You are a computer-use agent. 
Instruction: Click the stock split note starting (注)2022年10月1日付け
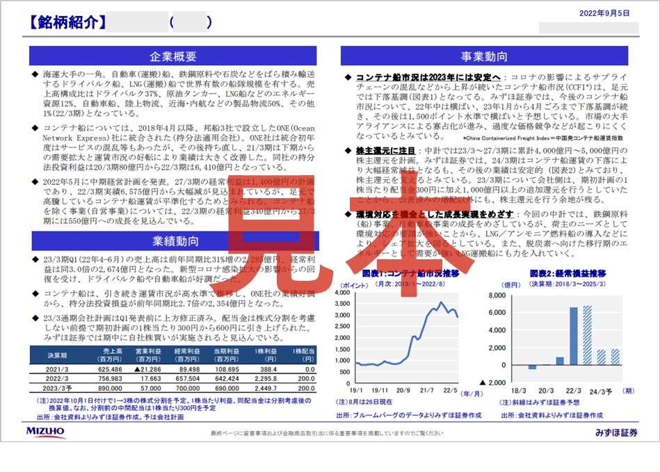(174, 405)
